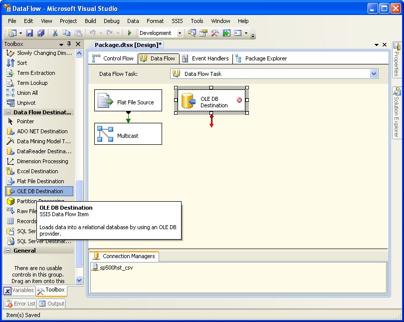Viewport: 404px width, 322px height.
Task: Collapse the Data Flow Destinations group
Action: 8,112
